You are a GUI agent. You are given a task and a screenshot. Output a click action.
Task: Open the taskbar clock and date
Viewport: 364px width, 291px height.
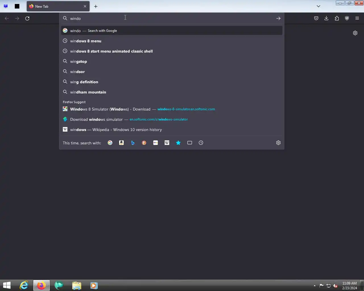(349, 286)
